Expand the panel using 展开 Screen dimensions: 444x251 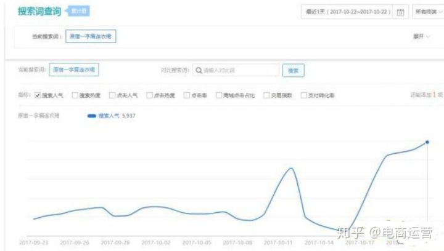click(x=421, y=36)
